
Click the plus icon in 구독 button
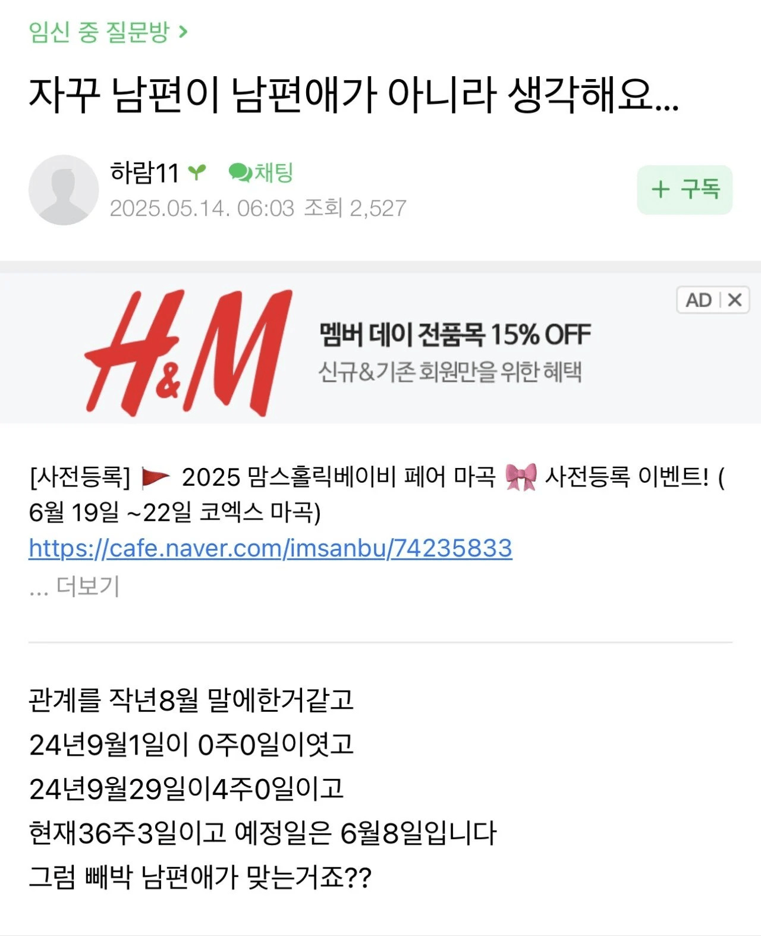tap(661, 190)
